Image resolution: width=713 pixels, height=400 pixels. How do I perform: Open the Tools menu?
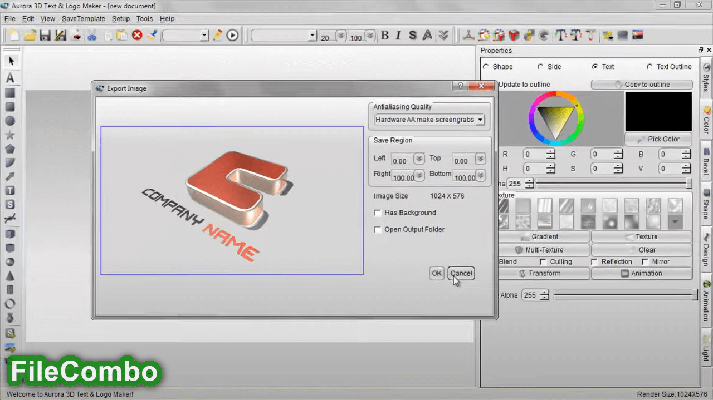click(144, 18)
